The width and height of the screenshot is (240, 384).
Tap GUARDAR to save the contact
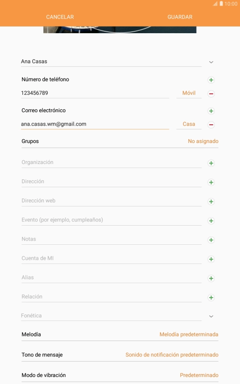(180, 17)
